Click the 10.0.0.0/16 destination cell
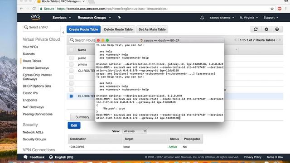 [x=77, y=147]
